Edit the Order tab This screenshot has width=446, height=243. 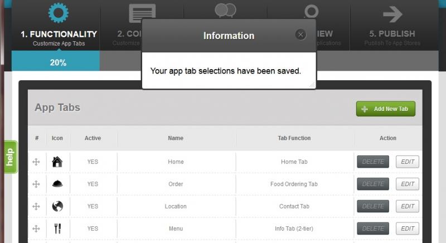(408, 184)
